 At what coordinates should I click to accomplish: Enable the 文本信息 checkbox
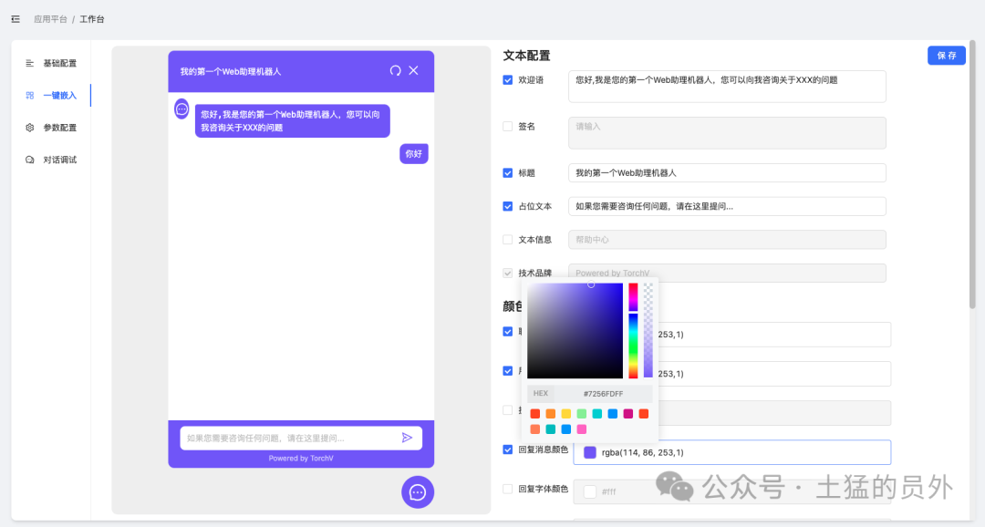(x=508, y=239)
